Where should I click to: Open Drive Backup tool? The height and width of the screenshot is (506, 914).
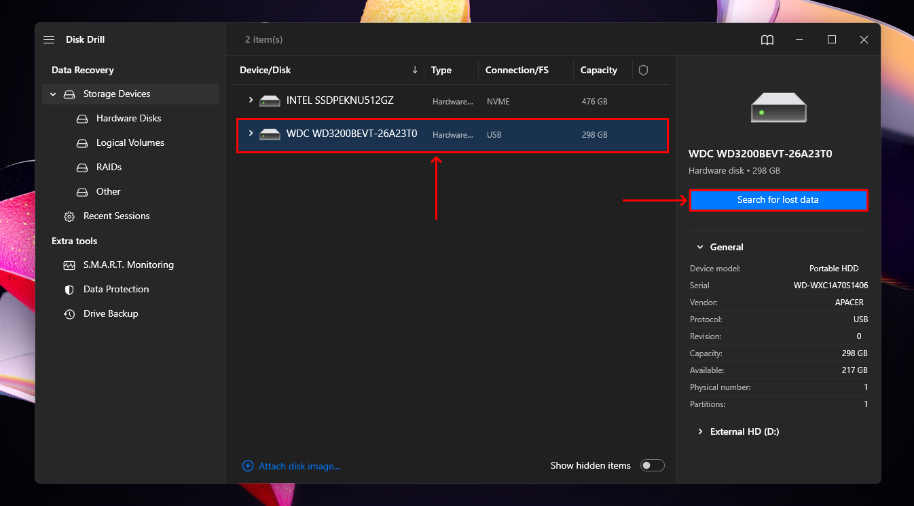tap(111, 313)
